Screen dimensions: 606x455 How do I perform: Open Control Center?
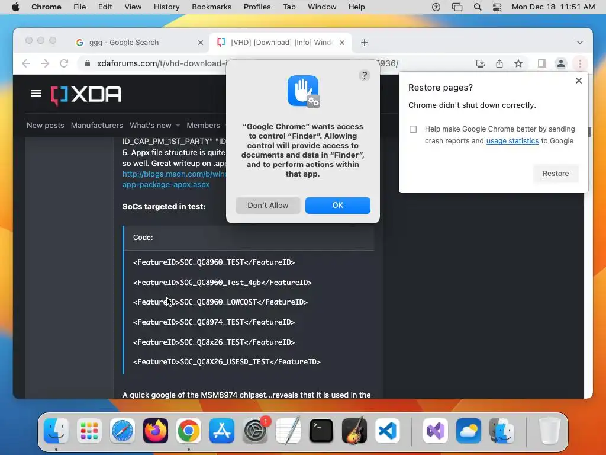(497, 7)
